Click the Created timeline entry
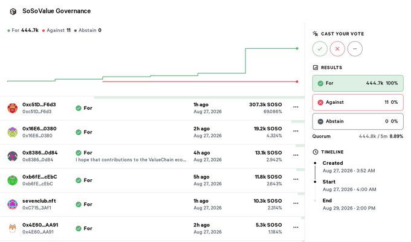 click(x=349, y=167)
